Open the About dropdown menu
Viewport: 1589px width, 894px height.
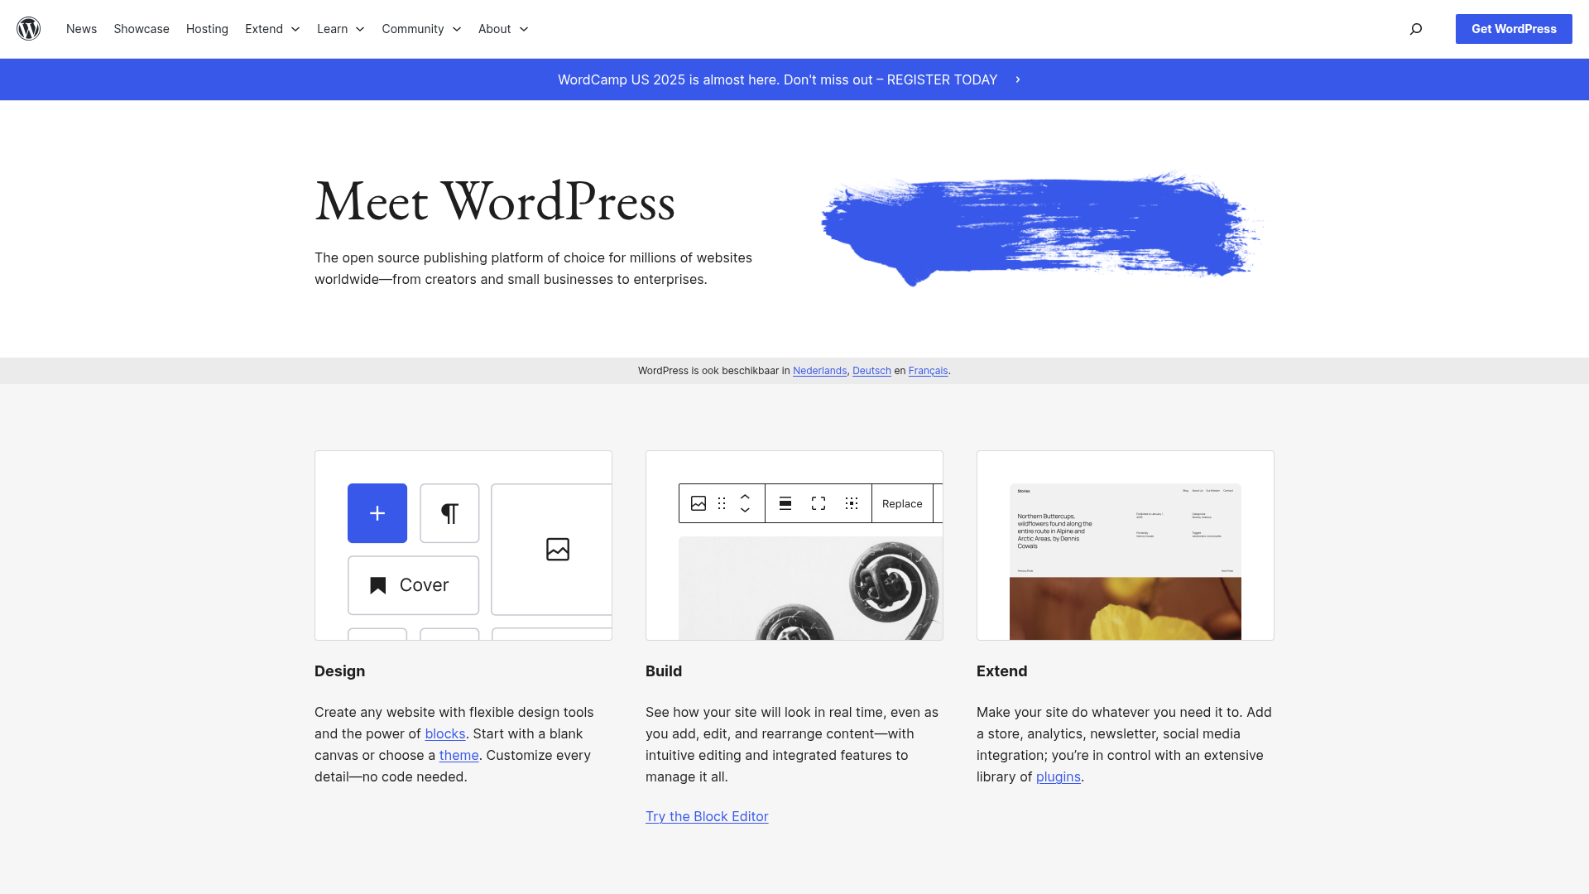(x=503, y=29)
